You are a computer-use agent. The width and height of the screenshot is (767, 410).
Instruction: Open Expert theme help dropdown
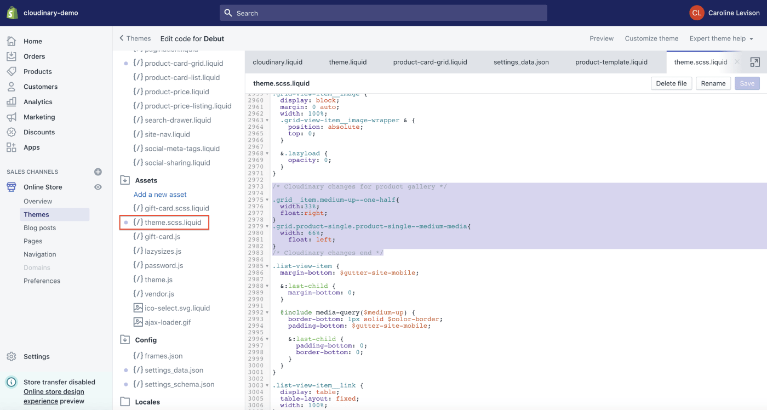722,38
